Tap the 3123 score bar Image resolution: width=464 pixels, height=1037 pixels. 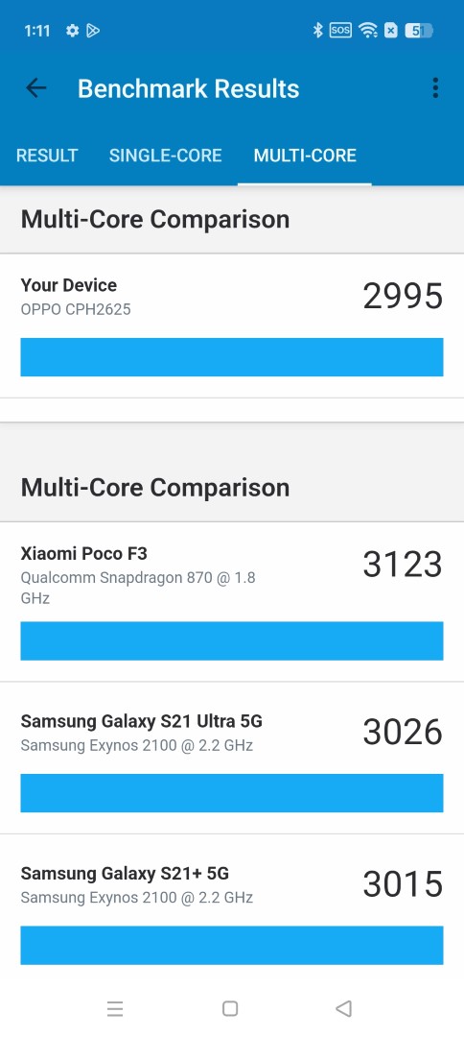click(x=232, y=640)
